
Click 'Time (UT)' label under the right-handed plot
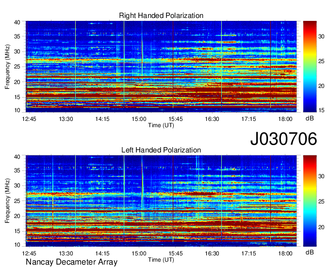[x=161, y=125]
